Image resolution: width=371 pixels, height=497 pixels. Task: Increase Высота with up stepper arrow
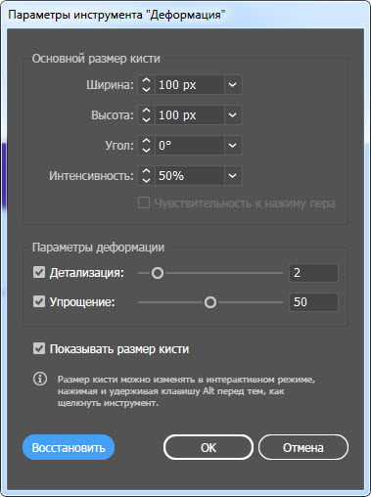pos(147,111)
